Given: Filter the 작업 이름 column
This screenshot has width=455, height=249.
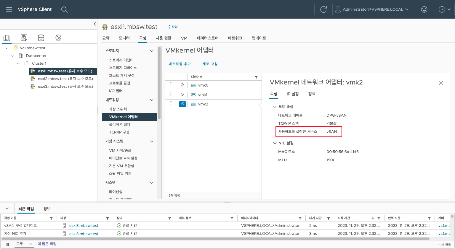Looking at the screenshot, I should click(x=51, y=218).
